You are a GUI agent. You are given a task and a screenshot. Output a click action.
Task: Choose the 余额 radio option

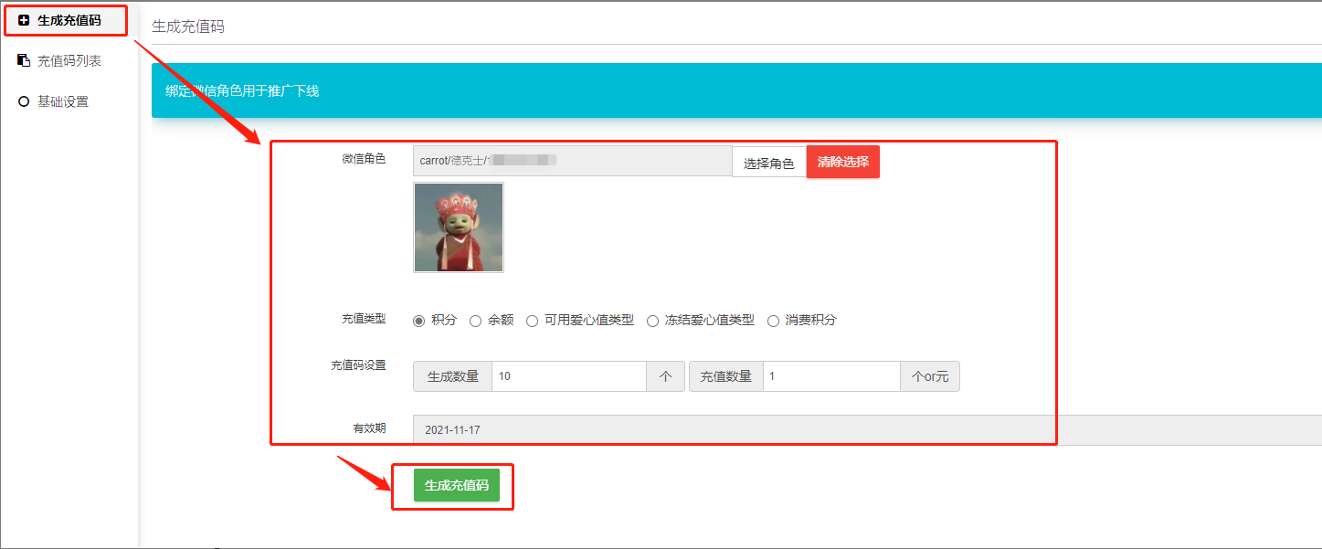[x=475, y=321]
